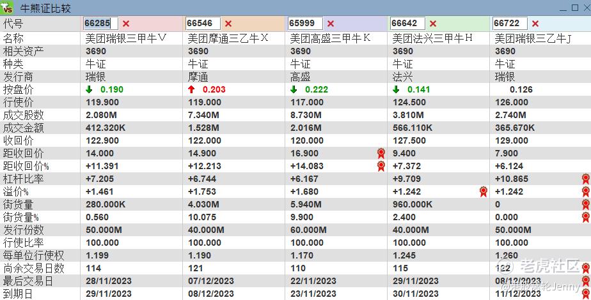Click the VS app icon in title bar
This screenshot has width=591, height=300.
click(7, 8)
